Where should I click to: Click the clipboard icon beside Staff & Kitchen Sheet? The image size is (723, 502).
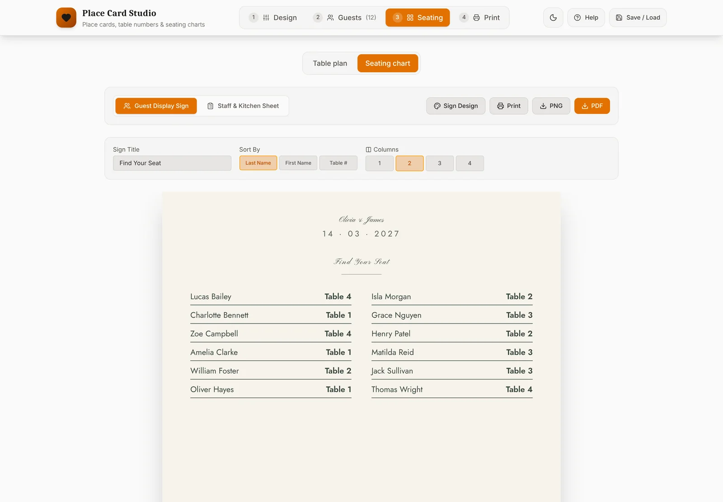point(210,106)
